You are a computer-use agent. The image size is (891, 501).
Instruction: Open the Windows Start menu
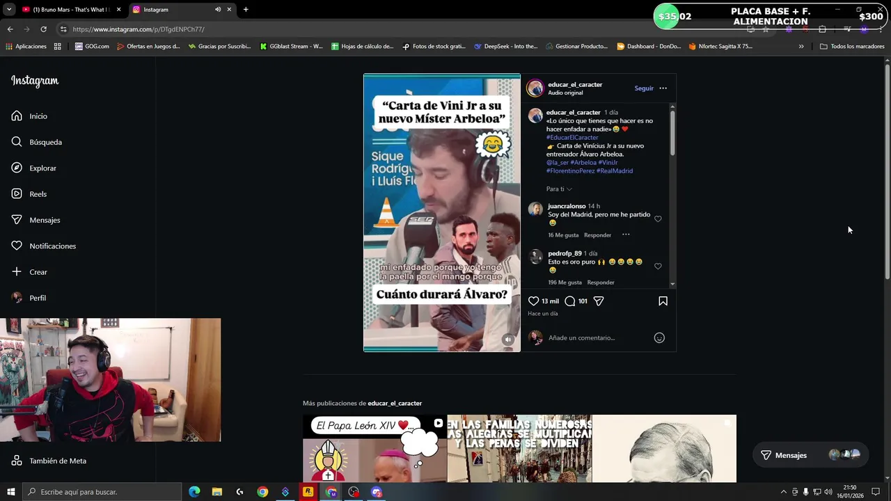point(10,492)
